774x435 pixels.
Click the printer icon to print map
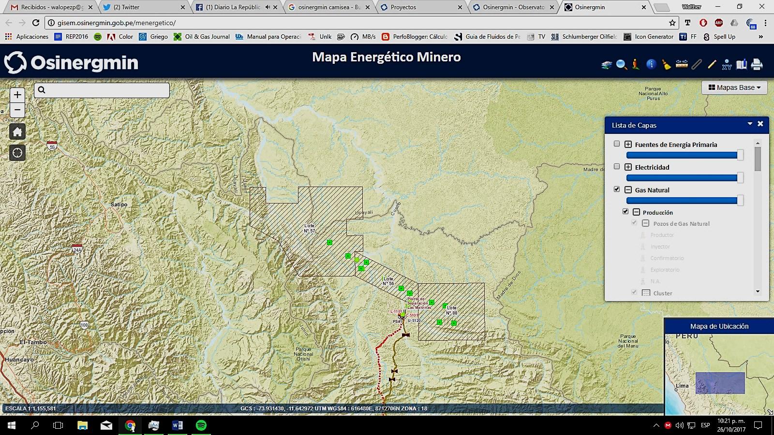click(757, 64)
